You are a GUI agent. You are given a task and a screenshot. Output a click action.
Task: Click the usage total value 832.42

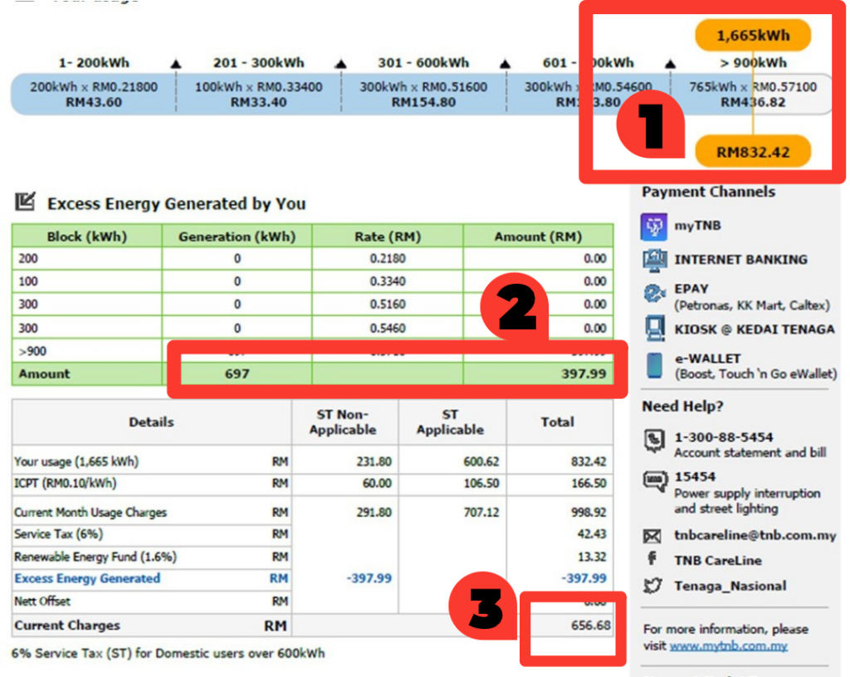coord(589,461)
